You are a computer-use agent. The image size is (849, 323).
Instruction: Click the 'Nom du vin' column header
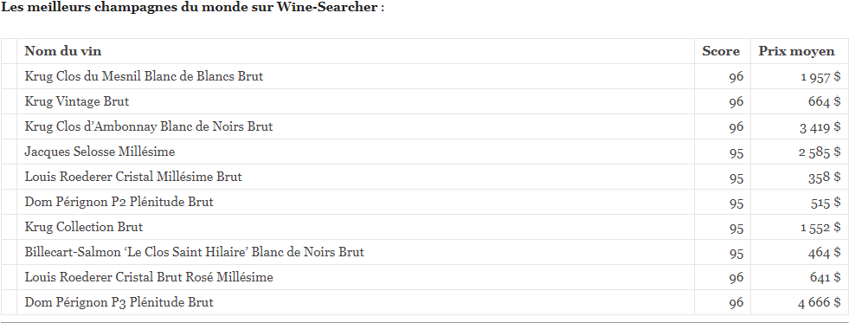[x=63, y=51]
